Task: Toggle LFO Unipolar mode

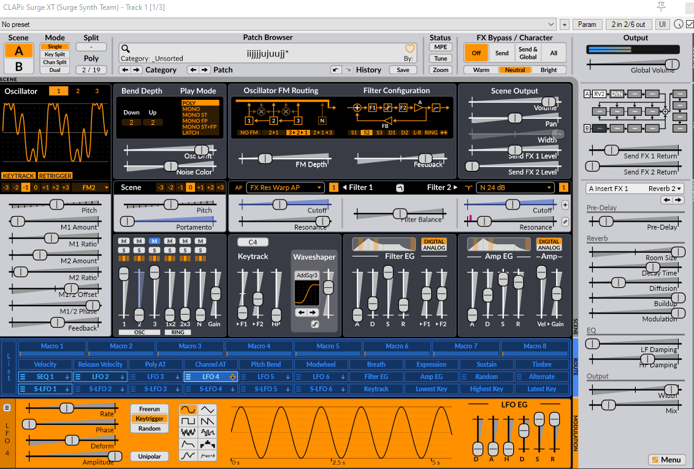Action: click(x=150, y=456)
